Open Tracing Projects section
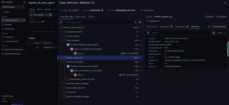The height and width of the screenshot is (105, 229). 13,20
